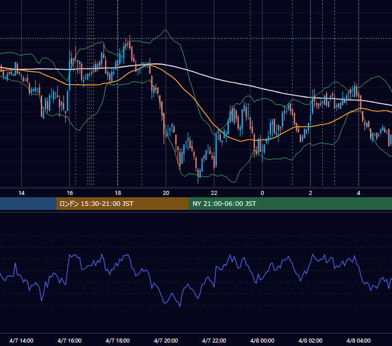Click hour label 0 on the price chart axis
Screen dimensions: 392x346
[x=262, y=193]
